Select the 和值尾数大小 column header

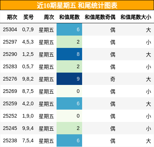click(x=136, y=17)
